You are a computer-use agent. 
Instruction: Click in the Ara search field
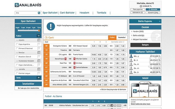point(26,13)
